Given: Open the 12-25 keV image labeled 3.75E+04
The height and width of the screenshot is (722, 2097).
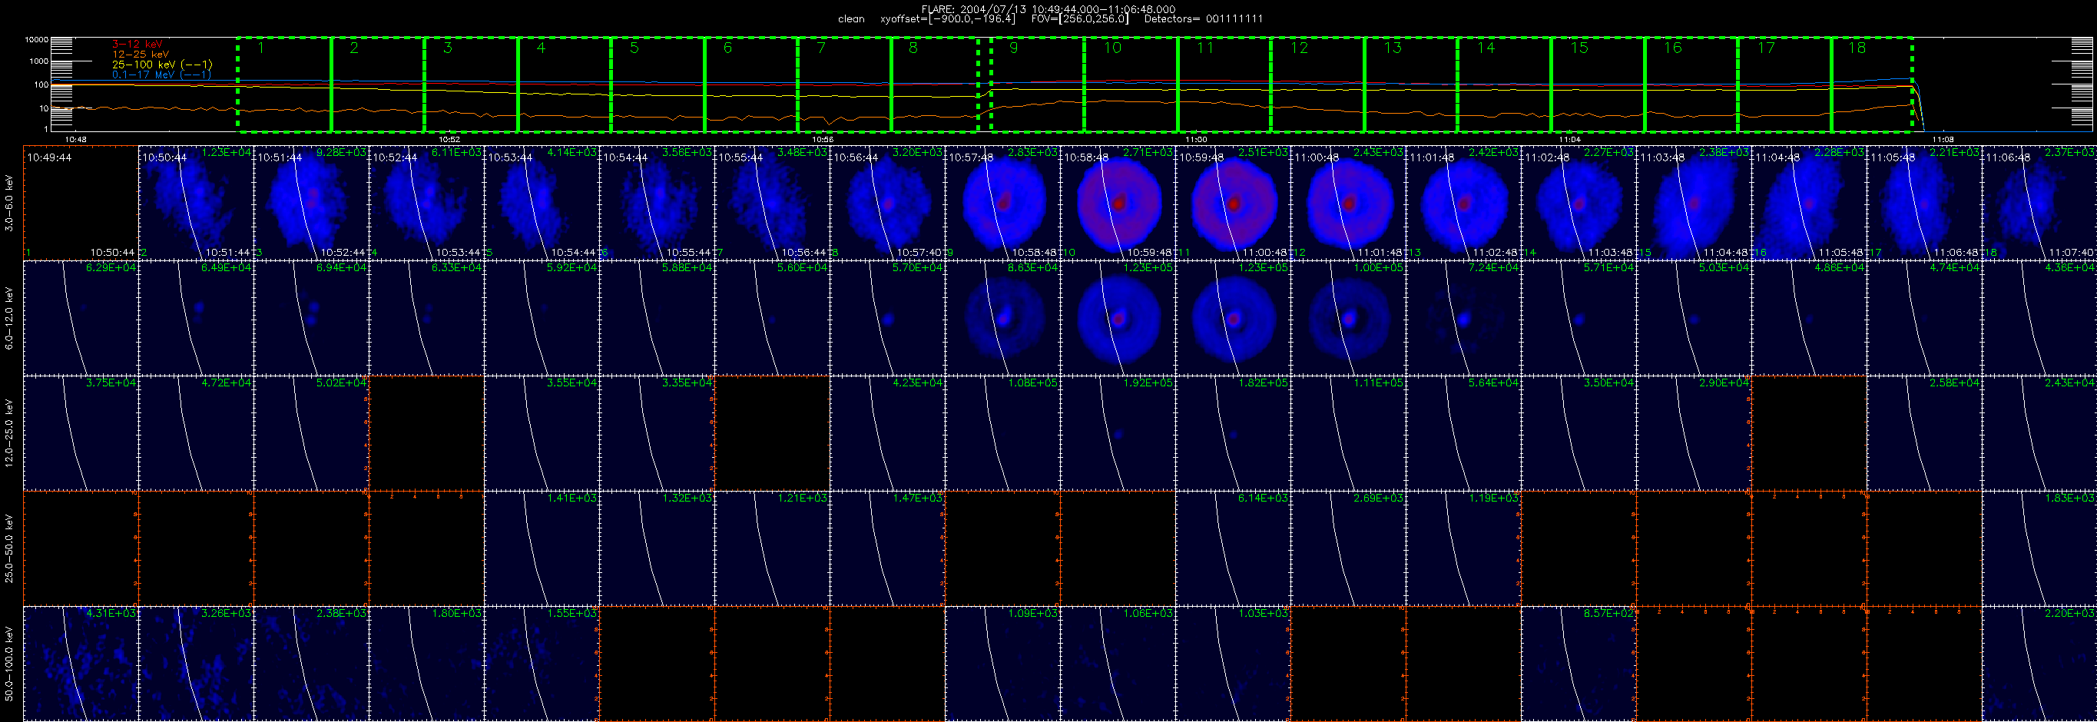Looking at the screenshot, I should coord(81,433).
